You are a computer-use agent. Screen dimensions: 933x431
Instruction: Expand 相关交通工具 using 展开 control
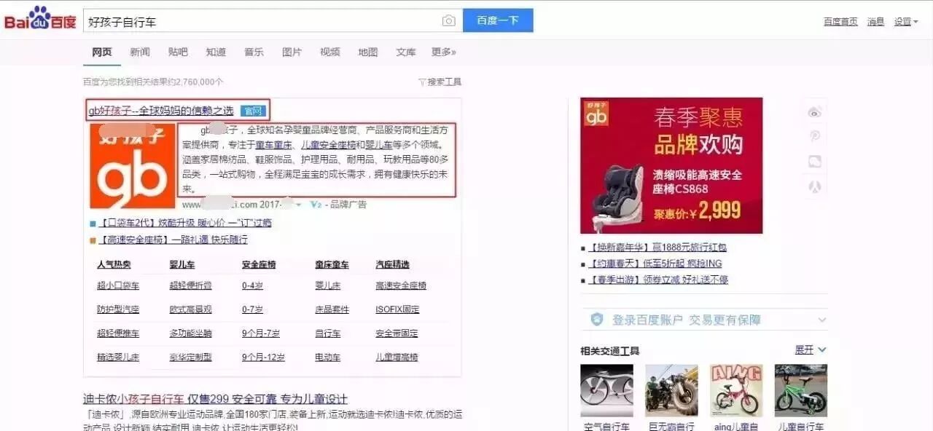[806, 350]
